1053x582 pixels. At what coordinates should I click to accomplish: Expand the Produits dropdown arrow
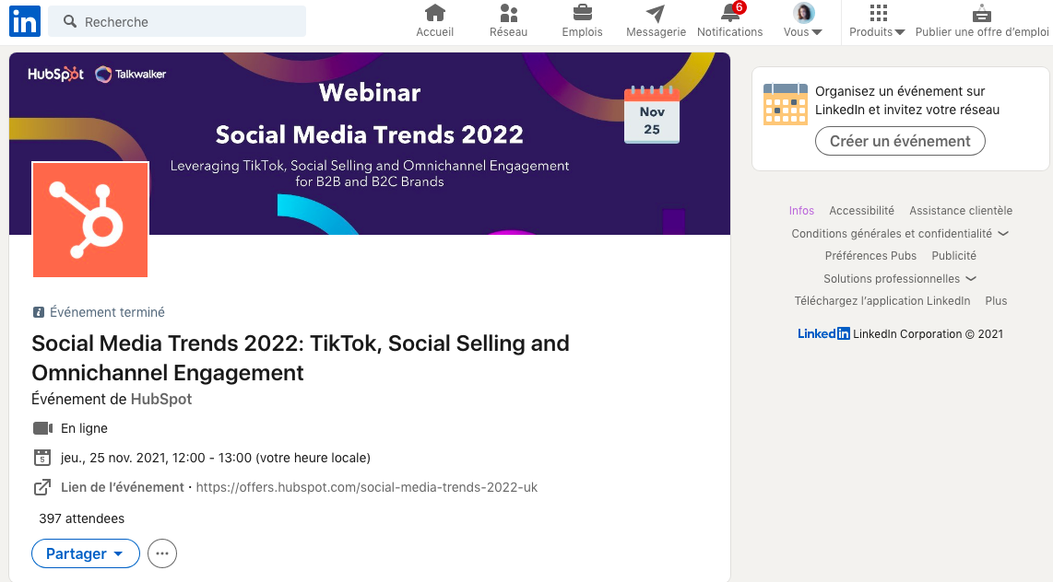click(900, 32)
